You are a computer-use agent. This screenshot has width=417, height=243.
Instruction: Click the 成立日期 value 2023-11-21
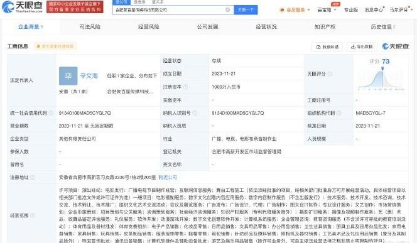[x=224, y=73]
